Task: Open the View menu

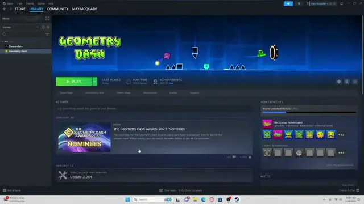Action: pos(19,3)
